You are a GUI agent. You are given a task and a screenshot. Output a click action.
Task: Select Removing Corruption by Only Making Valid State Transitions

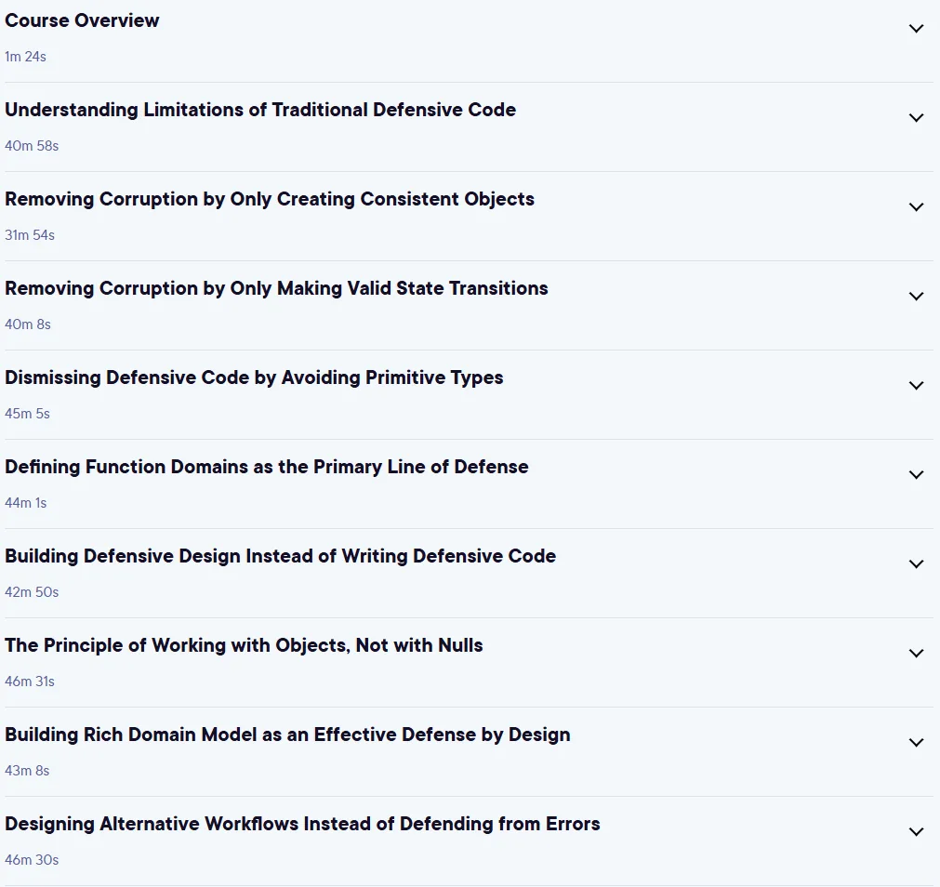point(276,288)
